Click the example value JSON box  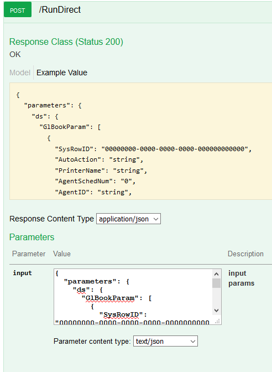pos(141,141)
